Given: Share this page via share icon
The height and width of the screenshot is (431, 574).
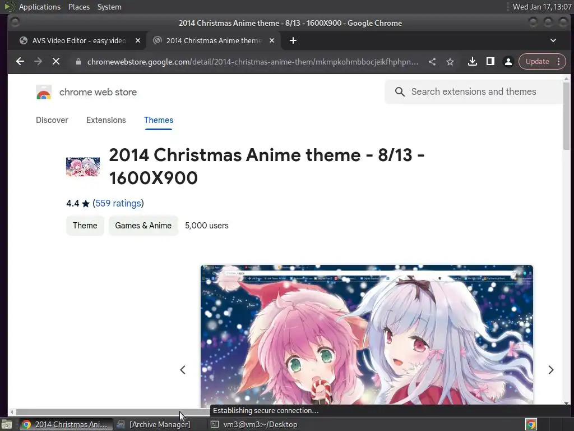Looking at the screenshot, I should [432, 62].
